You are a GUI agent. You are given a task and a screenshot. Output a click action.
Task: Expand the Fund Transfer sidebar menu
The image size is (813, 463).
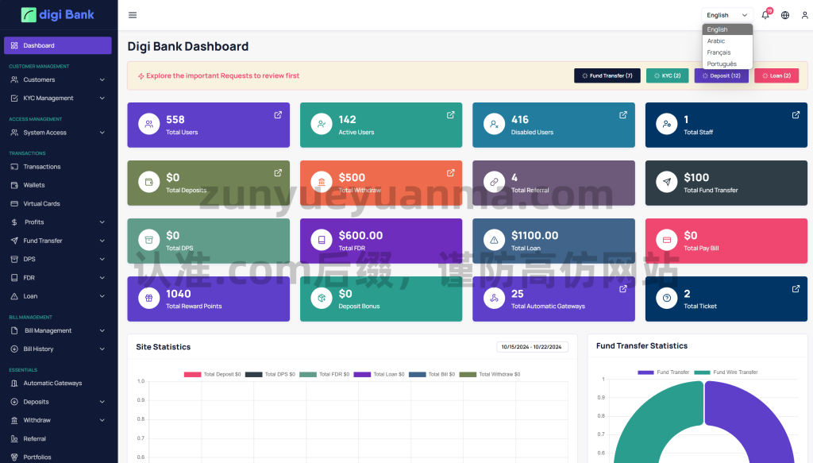[x=57, y=241]
